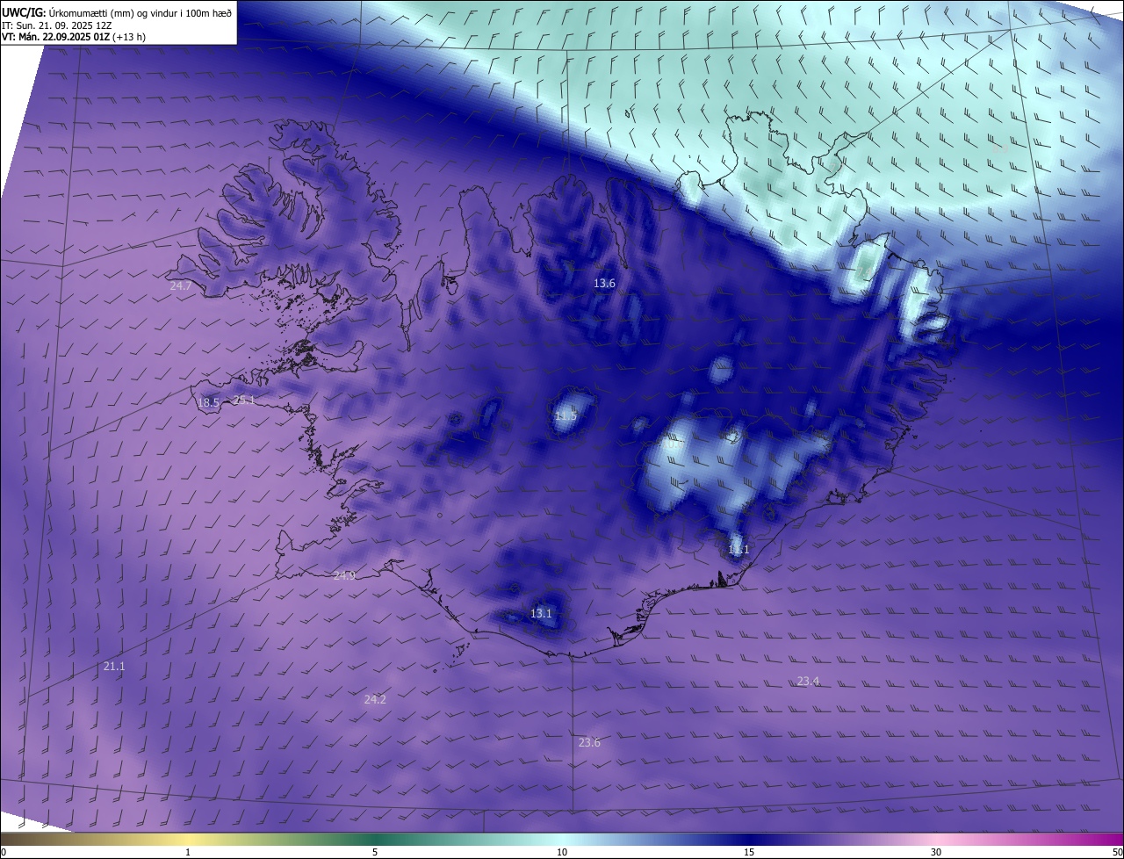Viewport: 1124px width, 859px height.
Task: Click the color scale tick label 10
Action: [562, 853]
